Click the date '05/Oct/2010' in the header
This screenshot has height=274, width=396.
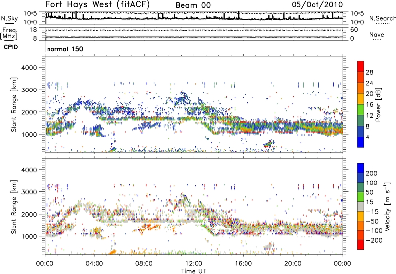[x=317, y=5]
